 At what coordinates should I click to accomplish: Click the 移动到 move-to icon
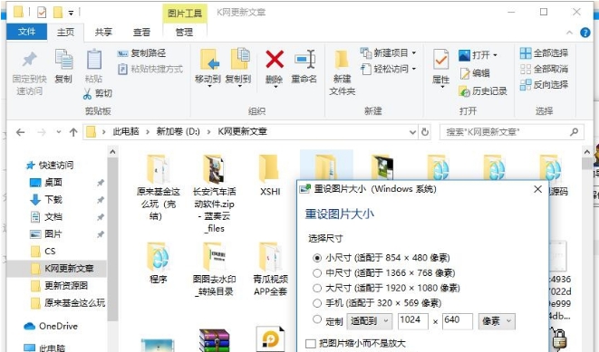(209, 60)
